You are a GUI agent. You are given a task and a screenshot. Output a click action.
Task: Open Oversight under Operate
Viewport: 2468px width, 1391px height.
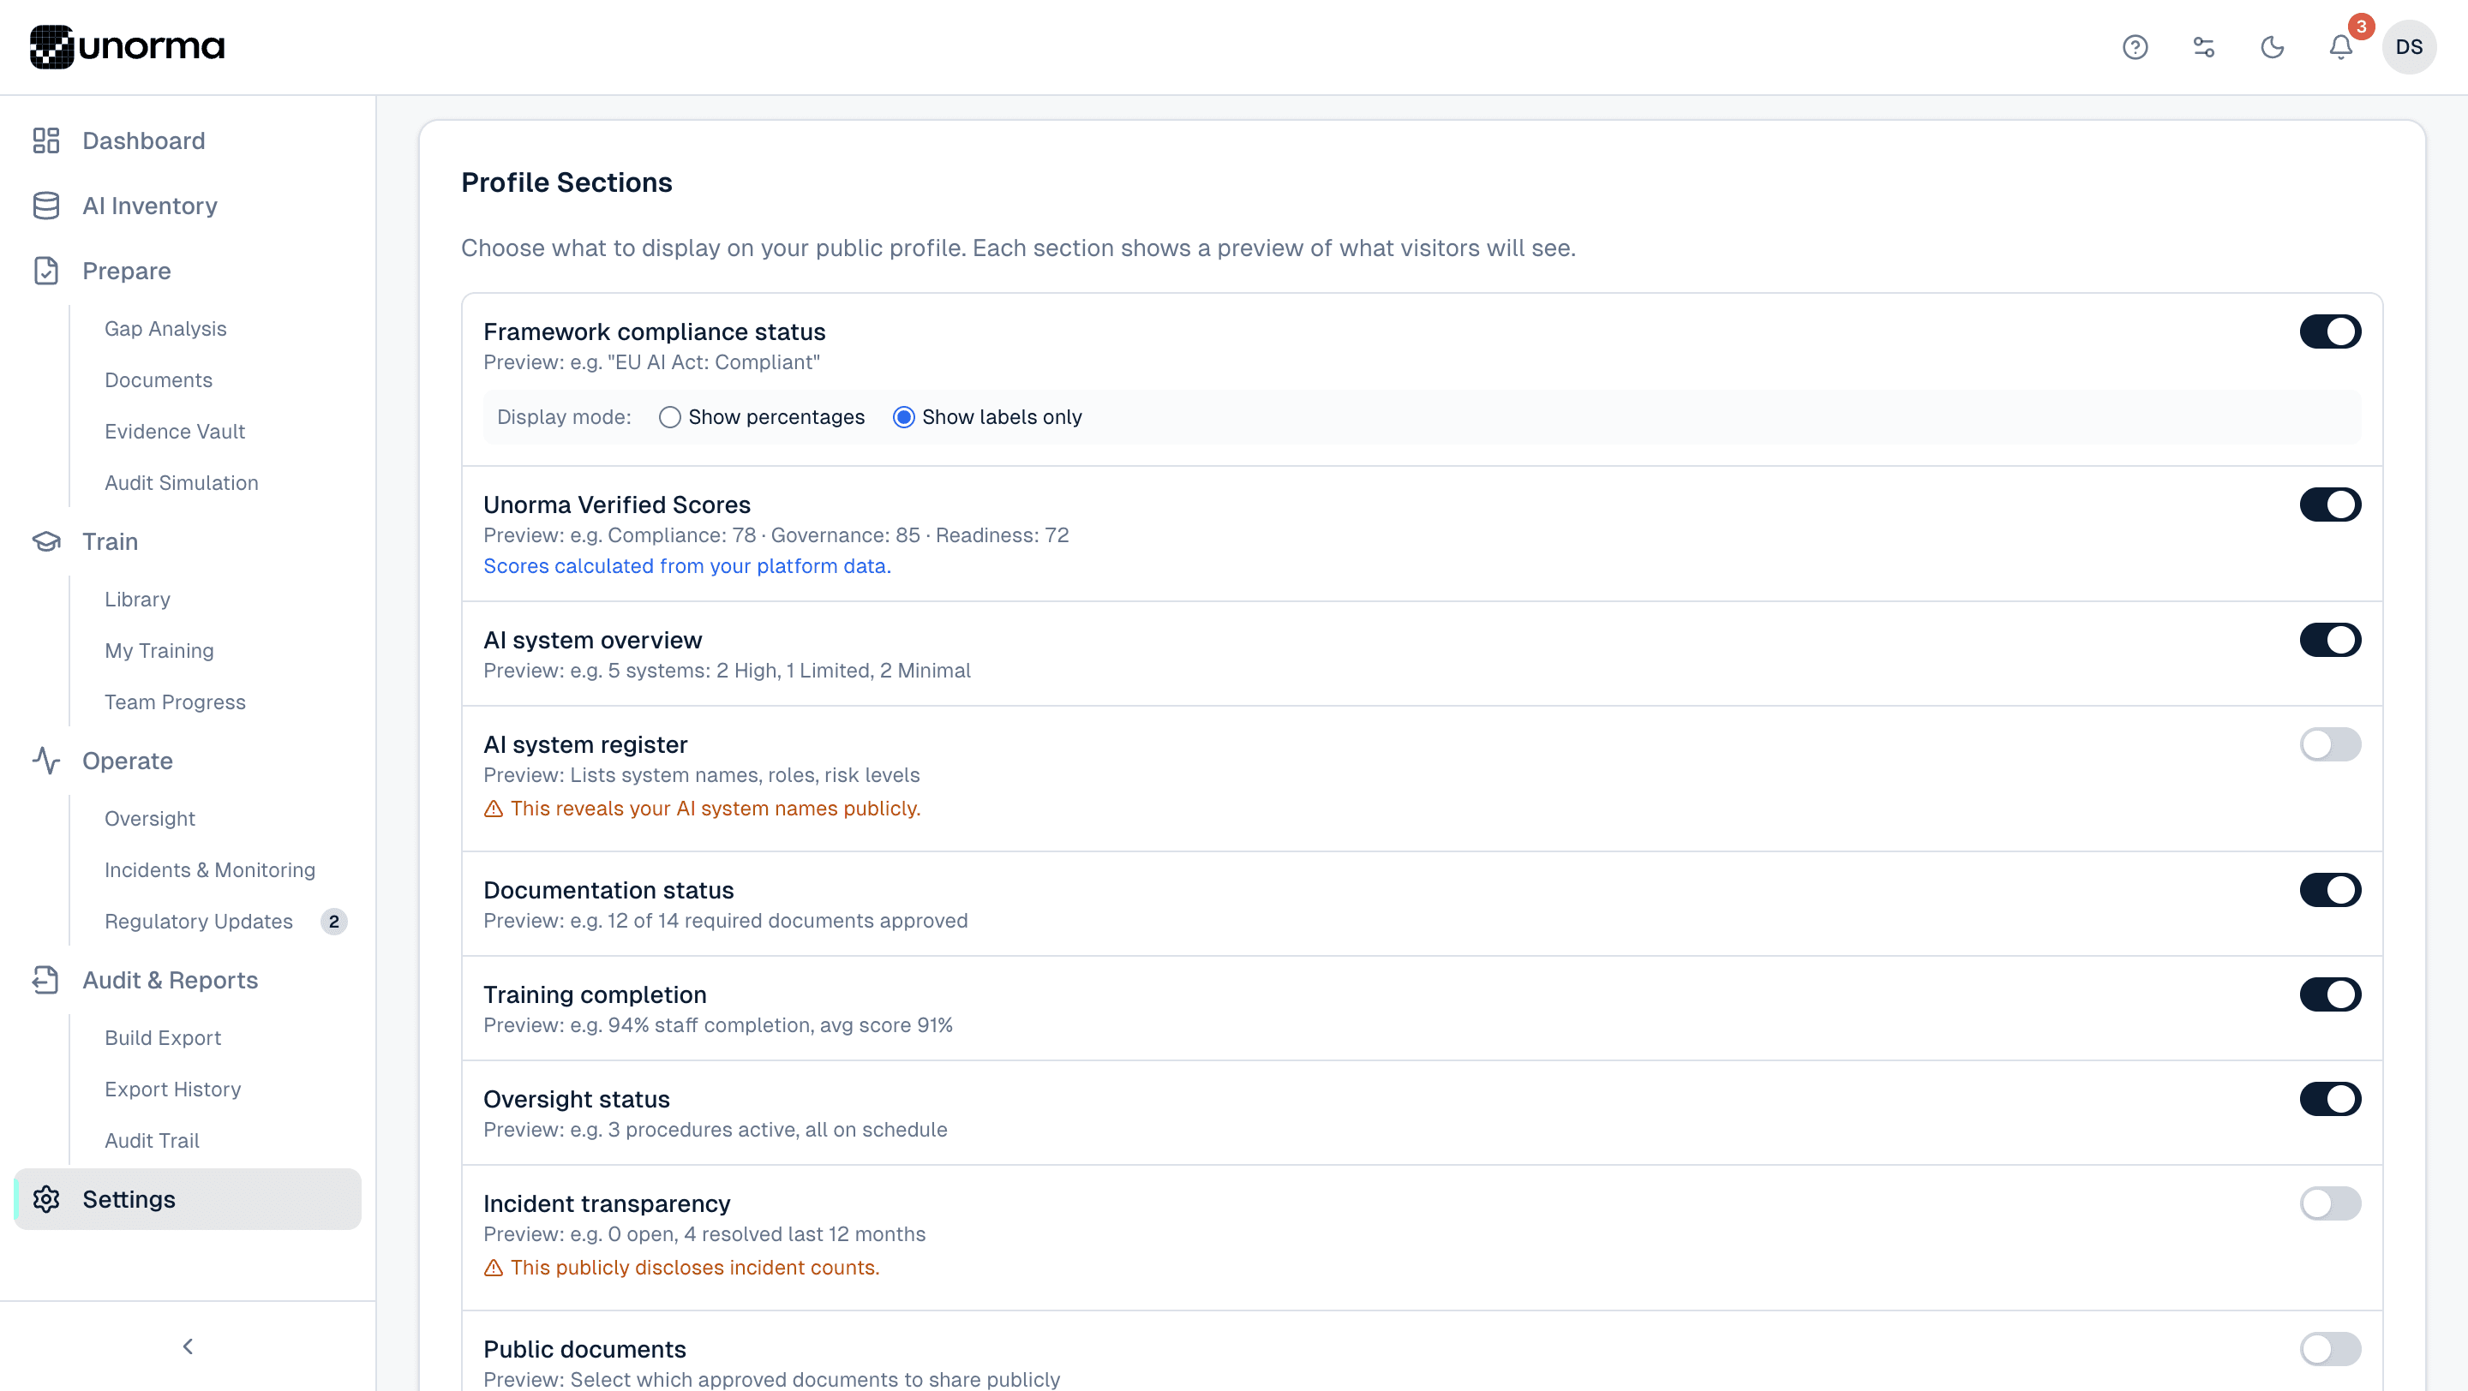149,819
